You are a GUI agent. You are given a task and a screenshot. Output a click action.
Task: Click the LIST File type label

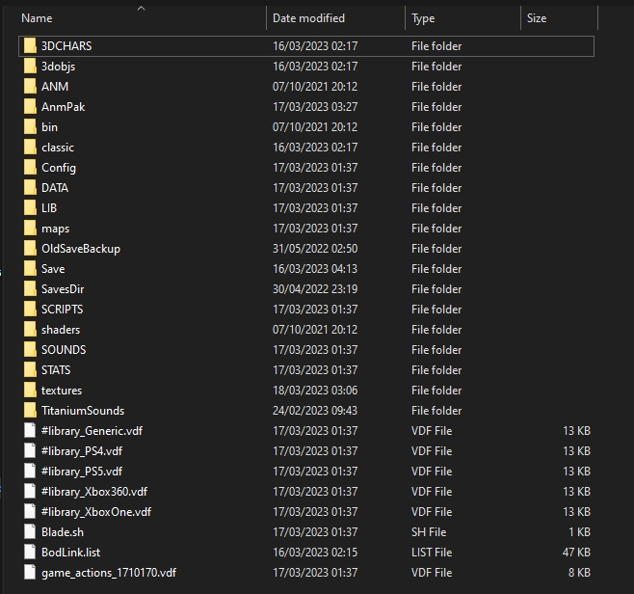coord(432,552)
